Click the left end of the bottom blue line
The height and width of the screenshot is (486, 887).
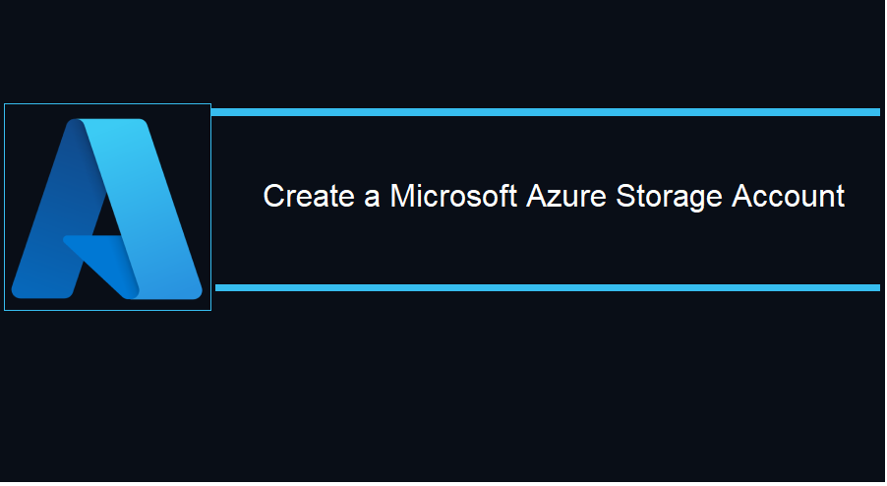224,288
